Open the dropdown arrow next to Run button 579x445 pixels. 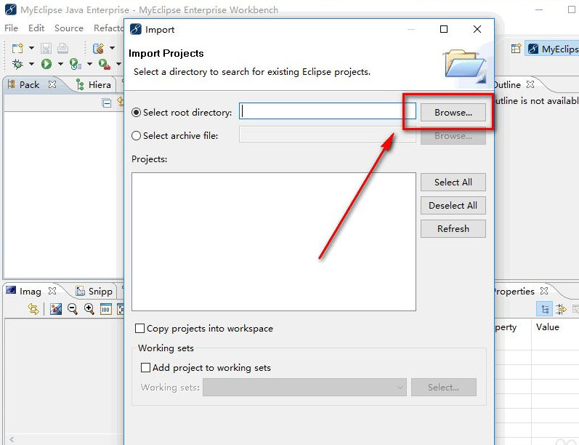[60, 64]
